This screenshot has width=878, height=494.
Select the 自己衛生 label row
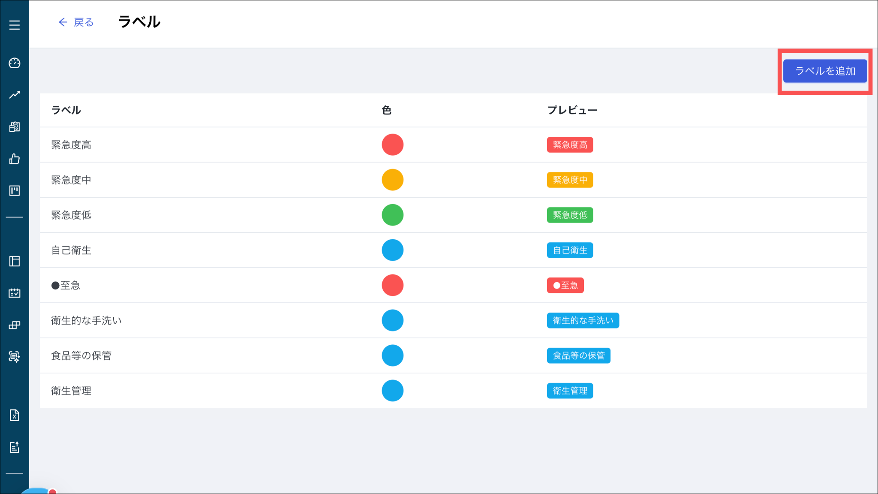click(71, 250)
